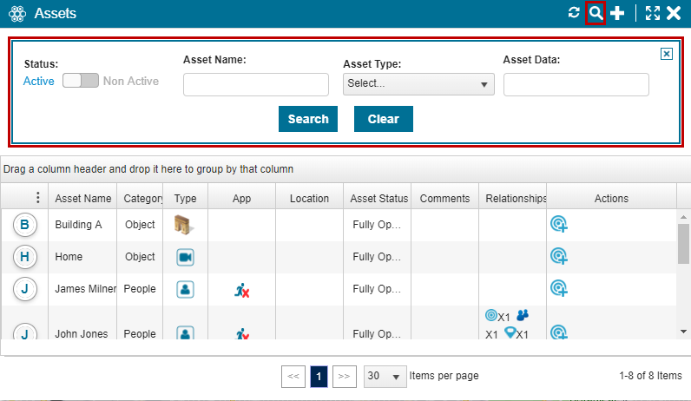
Task: Click the plus icon to add asset
Action: click(617, 13)
